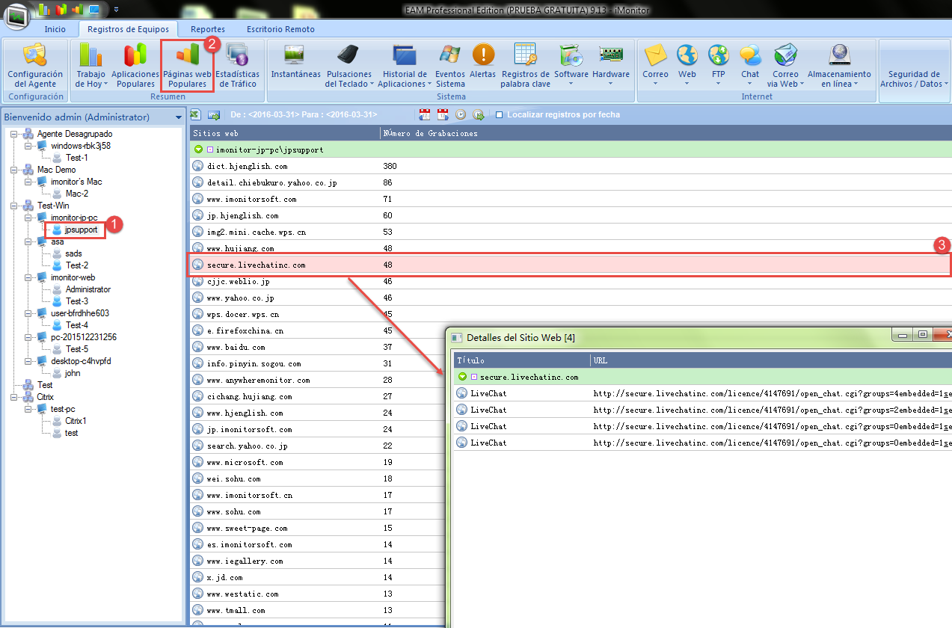Open Estadísticas de Tráfico
Image resolution: width=952 pixels, height=628 pixels.
coord(238,64)
